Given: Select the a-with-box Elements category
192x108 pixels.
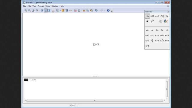Looking at the screenshot, I should (152, 21).
